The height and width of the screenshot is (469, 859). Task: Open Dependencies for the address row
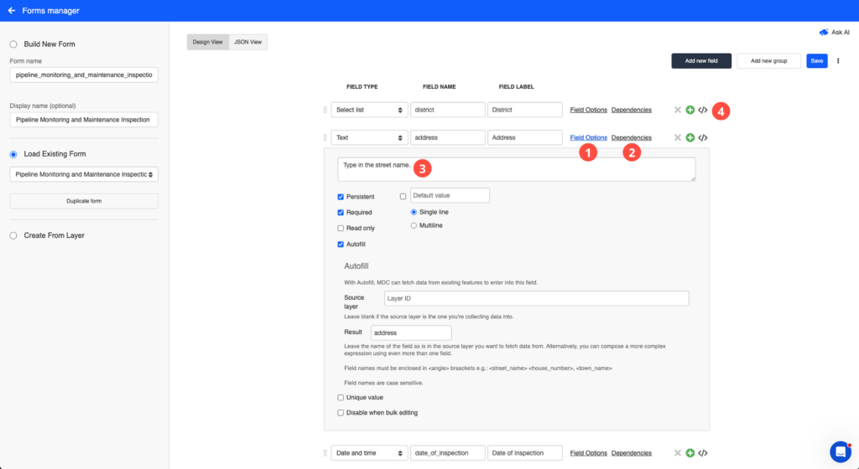click(x=631, y=137)
